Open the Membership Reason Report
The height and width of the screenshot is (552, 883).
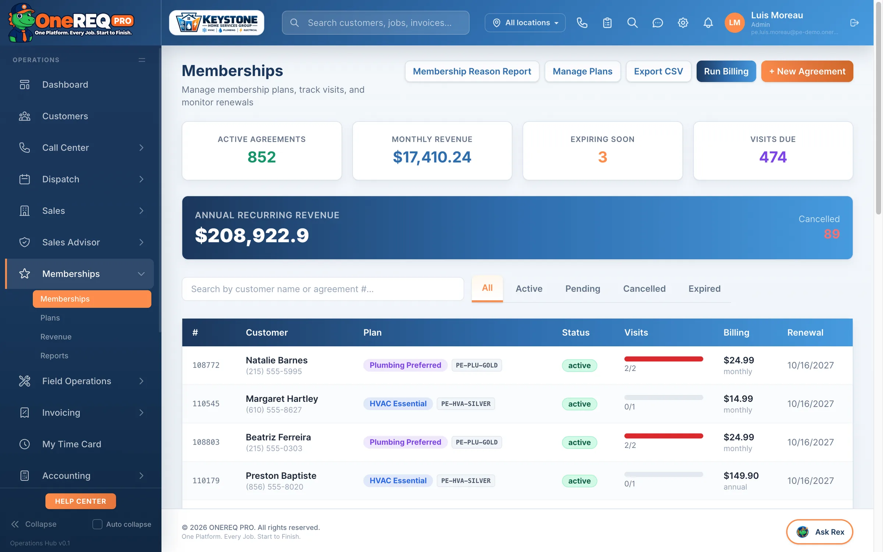click(x=472, y=71)
